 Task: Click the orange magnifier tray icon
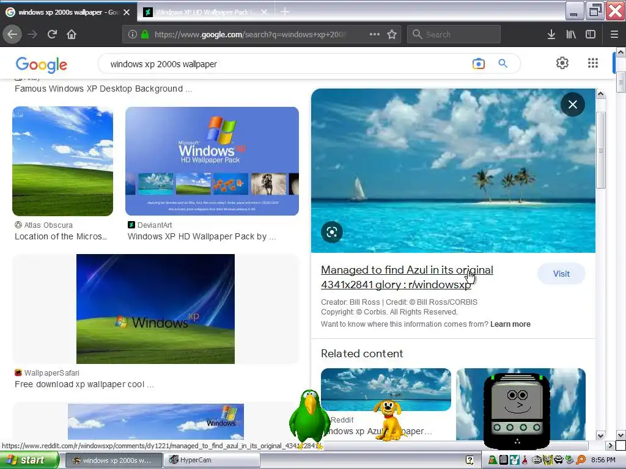pos(581,460)
